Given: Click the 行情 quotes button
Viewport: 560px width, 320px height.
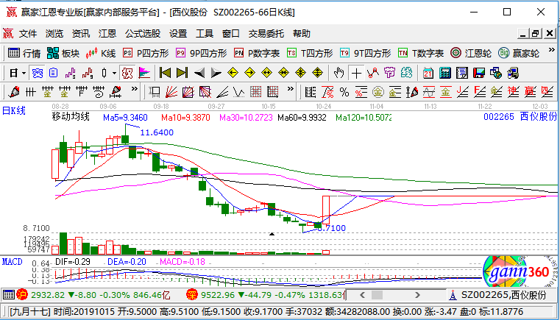Looking at the screenshot, I should point(24,53).
